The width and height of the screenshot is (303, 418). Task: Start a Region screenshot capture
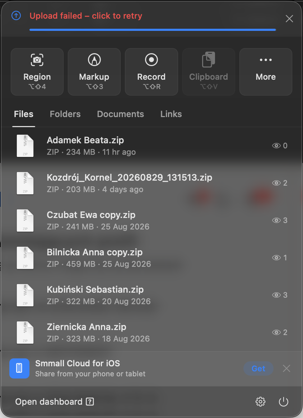pos(37,72)
